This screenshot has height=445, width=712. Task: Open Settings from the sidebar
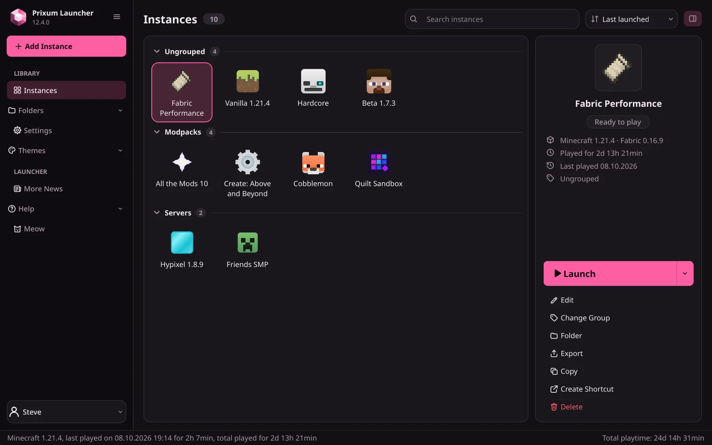point(66,130)
